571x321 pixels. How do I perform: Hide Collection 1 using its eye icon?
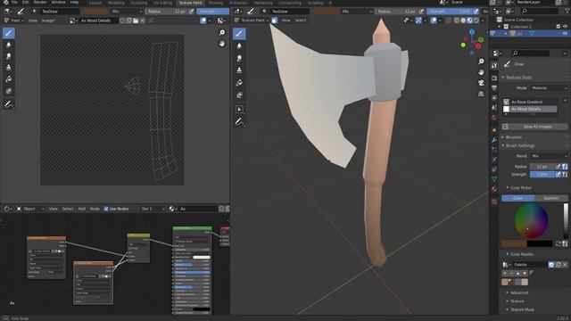tap(565, 27)
